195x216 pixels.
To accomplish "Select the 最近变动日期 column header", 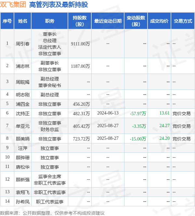I will pyautogui.click(x=108, y=21).
